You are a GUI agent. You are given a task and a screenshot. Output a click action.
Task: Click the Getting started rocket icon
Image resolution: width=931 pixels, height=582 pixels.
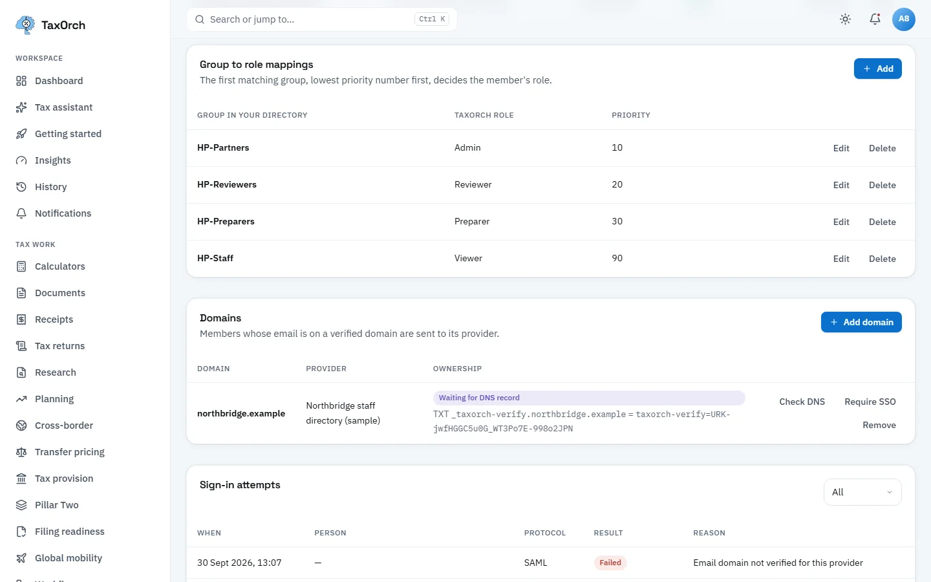(x=21, y=134)
